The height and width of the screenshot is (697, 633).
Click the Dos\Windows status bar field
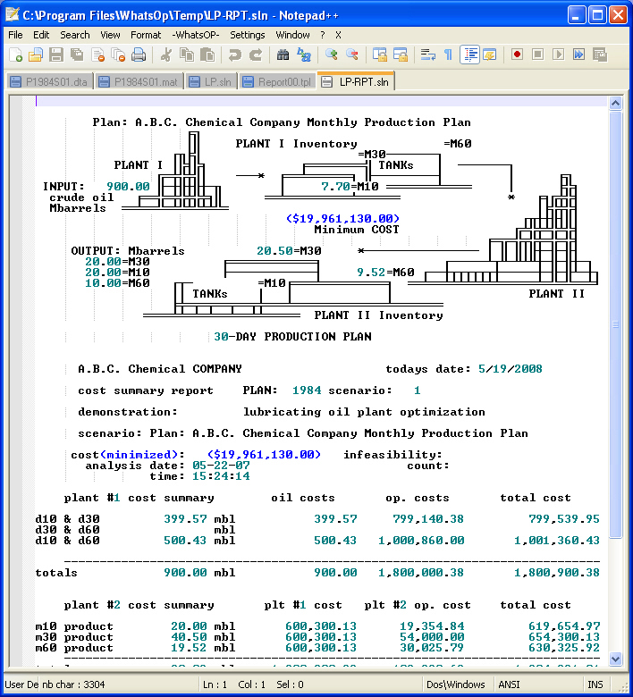pyautogui.click(x=455, y=684)
